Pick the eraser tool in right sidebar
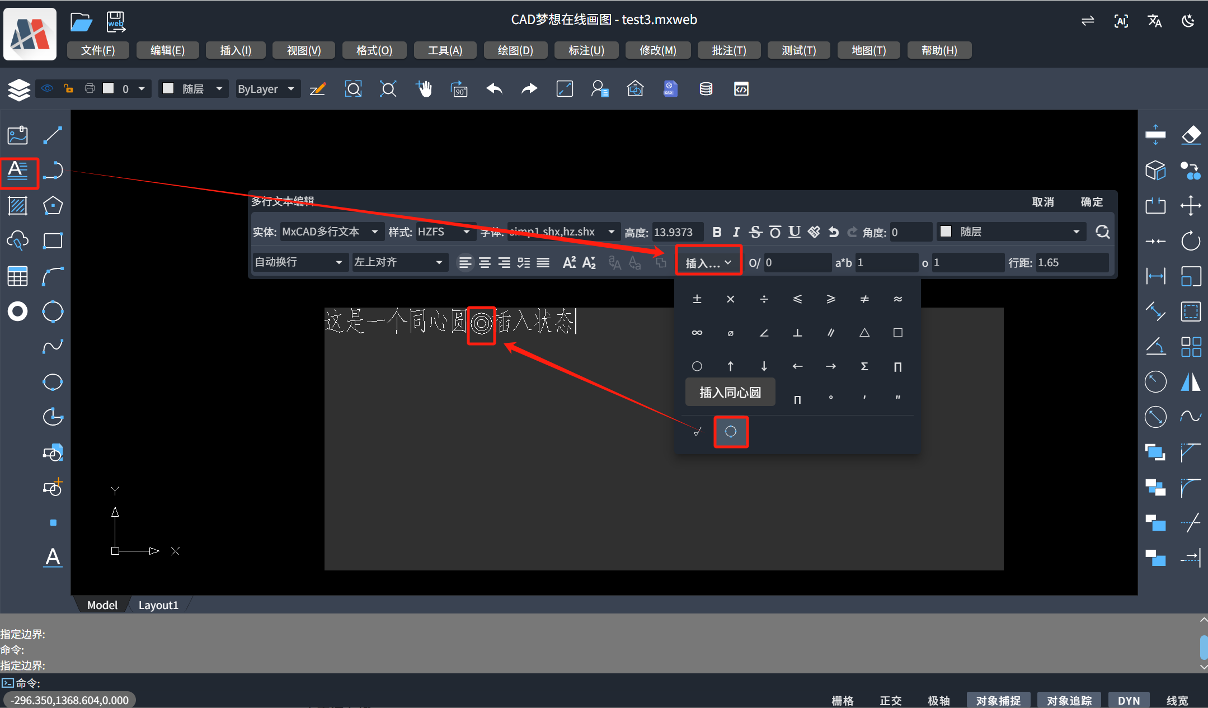The image size is (1208, 708). tap(1191, 135)
